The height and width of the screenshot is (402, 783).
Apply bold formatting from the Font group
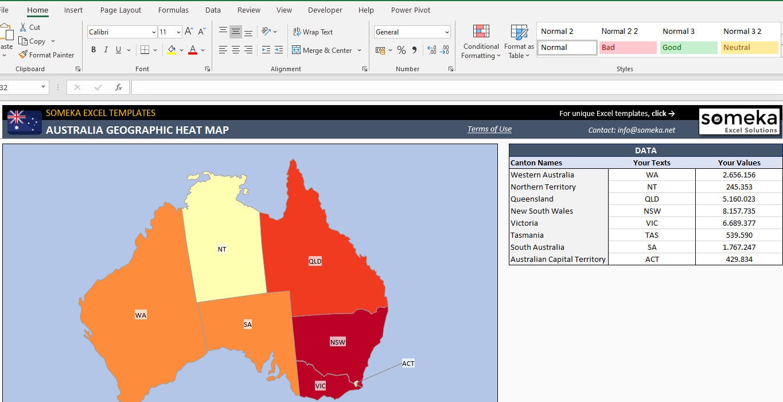[94, 50]
